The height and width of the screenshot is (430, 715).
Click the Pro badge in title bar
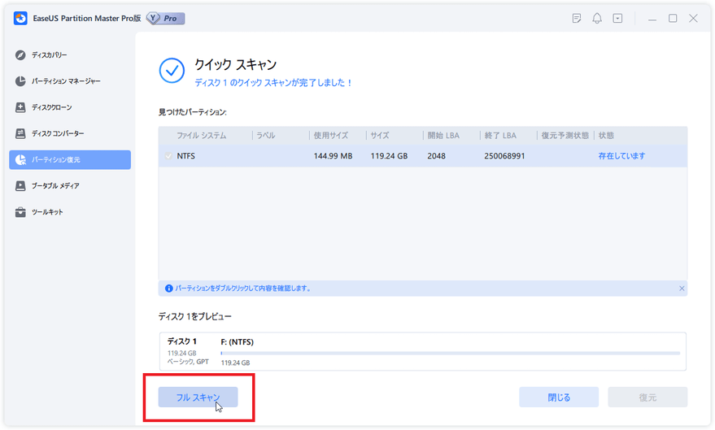(166, 18)
